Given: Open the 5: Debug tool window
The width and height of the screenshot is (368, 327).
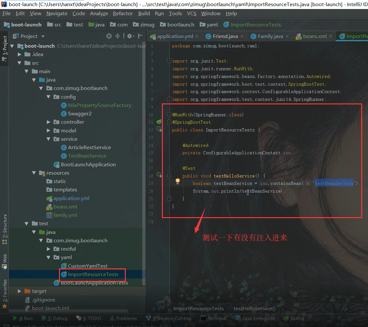Looking at the screenshot, I should (54, 318).
